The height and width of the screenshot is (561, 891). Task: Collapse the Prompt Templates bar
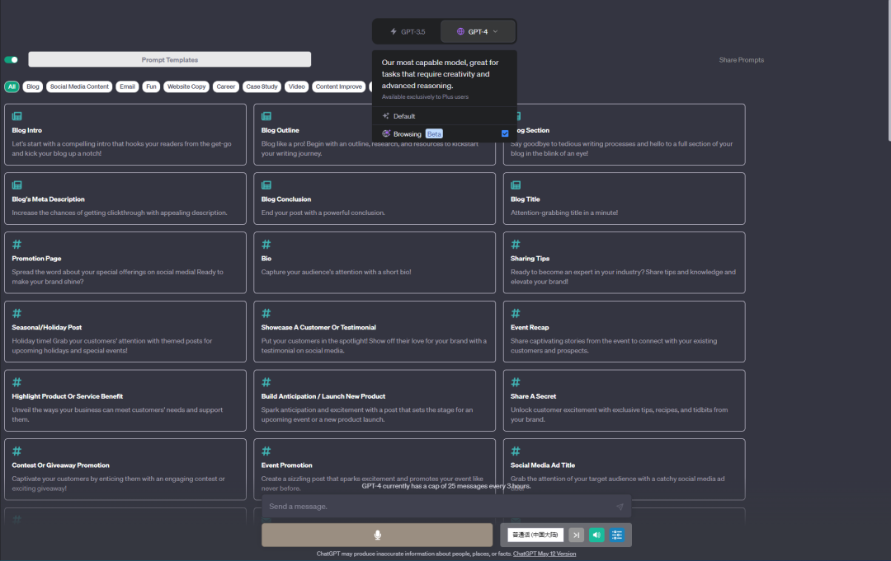click(x=169, y=59)
